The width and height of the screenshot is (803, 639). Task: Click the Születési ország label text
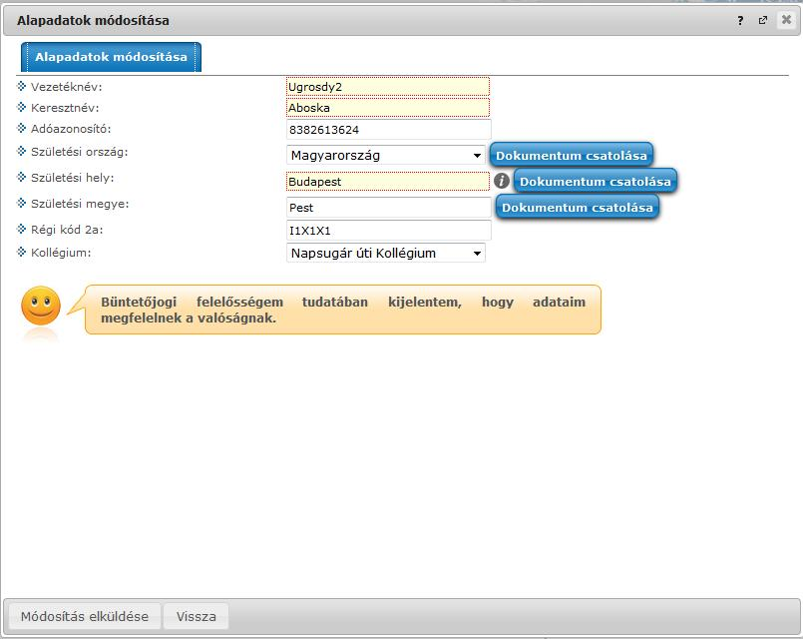click(80, 152)
